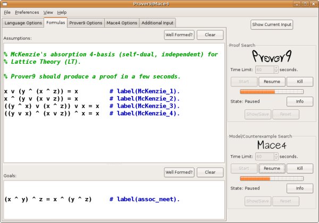Click the pane divider handle above Goals
Screen dimensions: 319x223
coord(114,164)
